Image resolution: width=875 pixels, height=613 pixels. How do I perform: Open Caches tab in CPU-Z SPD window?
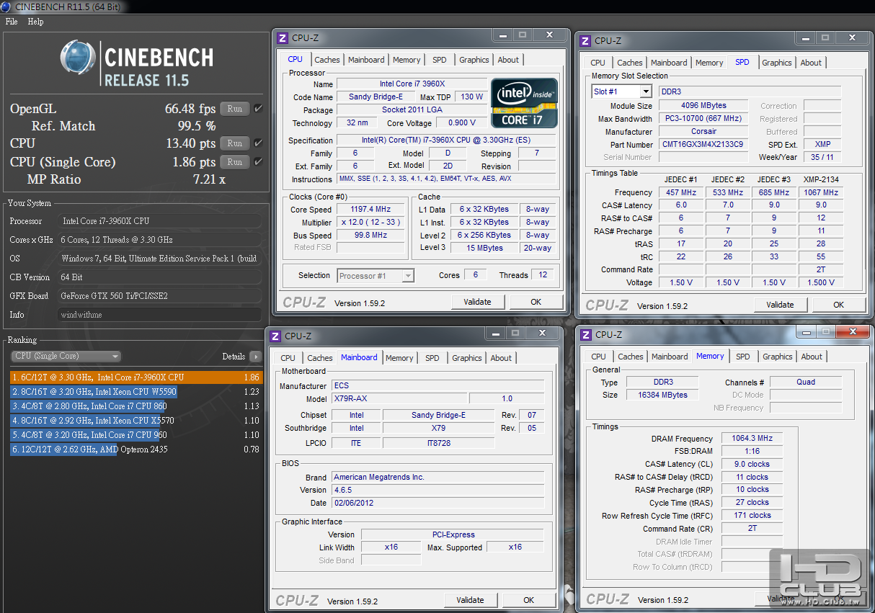(630, 63)
